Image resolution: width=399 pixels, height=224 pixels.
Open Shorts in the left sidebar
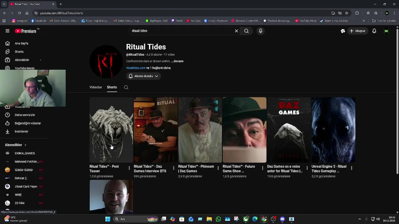click(19, 52)
